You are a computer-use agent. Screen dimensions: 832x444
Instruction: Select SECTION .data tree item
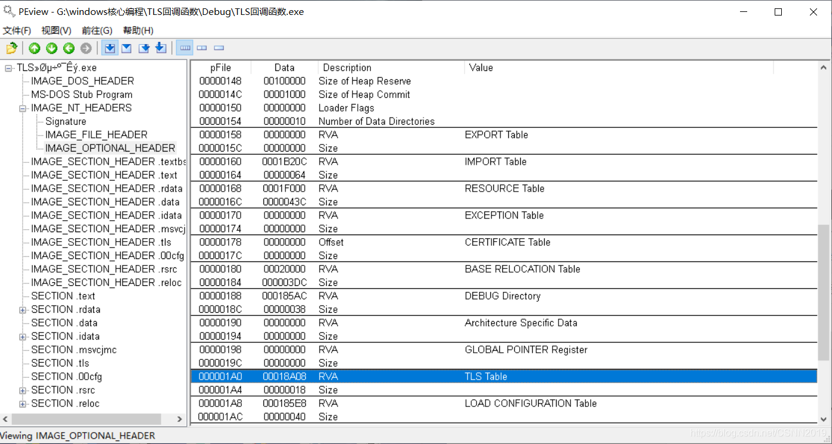tap(64, 323)
